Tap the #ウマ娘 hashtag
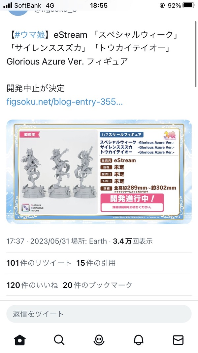 tap(30, 35)
